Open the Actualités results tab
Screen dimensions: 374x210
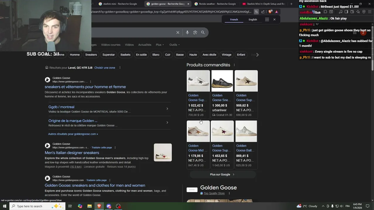tap(145, 45)
